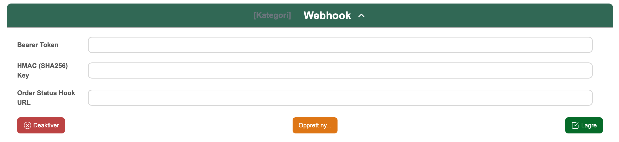
Task: Select the up-arrow icon beside Webhook
Action: click(x=361, y=16)
